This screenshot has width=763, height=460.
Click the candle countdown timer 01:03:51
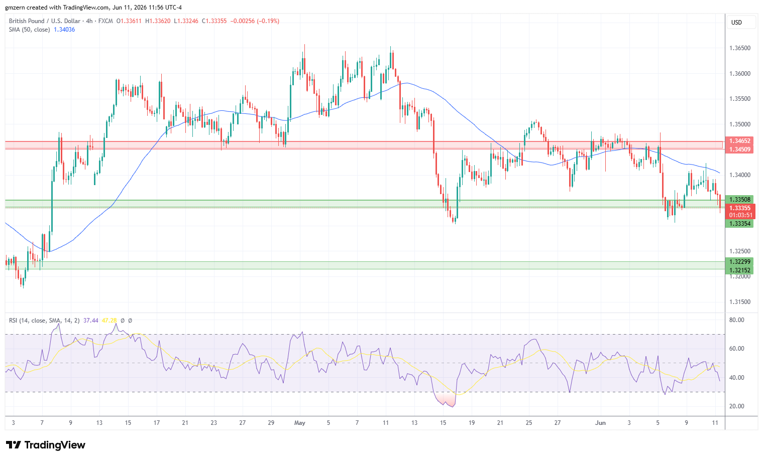pyautogui.click(x=740, y=215)
